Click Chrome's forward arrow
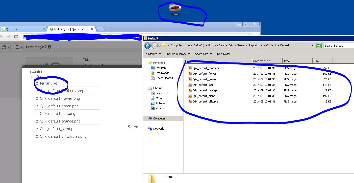The height and width of the screenshot is (183, 354). [x=9, y=37]
